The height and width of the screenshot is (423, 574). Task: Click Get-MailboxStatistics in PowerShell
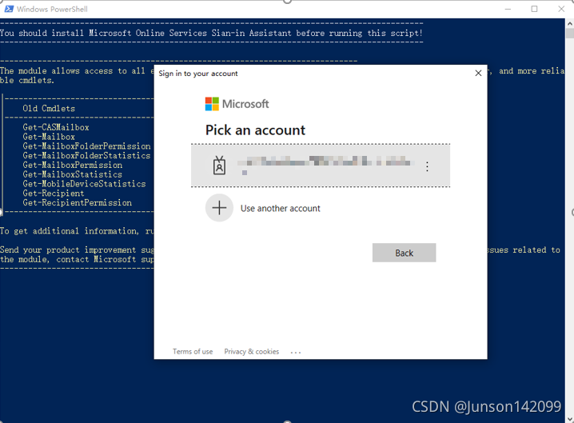(x=73, y=174)
